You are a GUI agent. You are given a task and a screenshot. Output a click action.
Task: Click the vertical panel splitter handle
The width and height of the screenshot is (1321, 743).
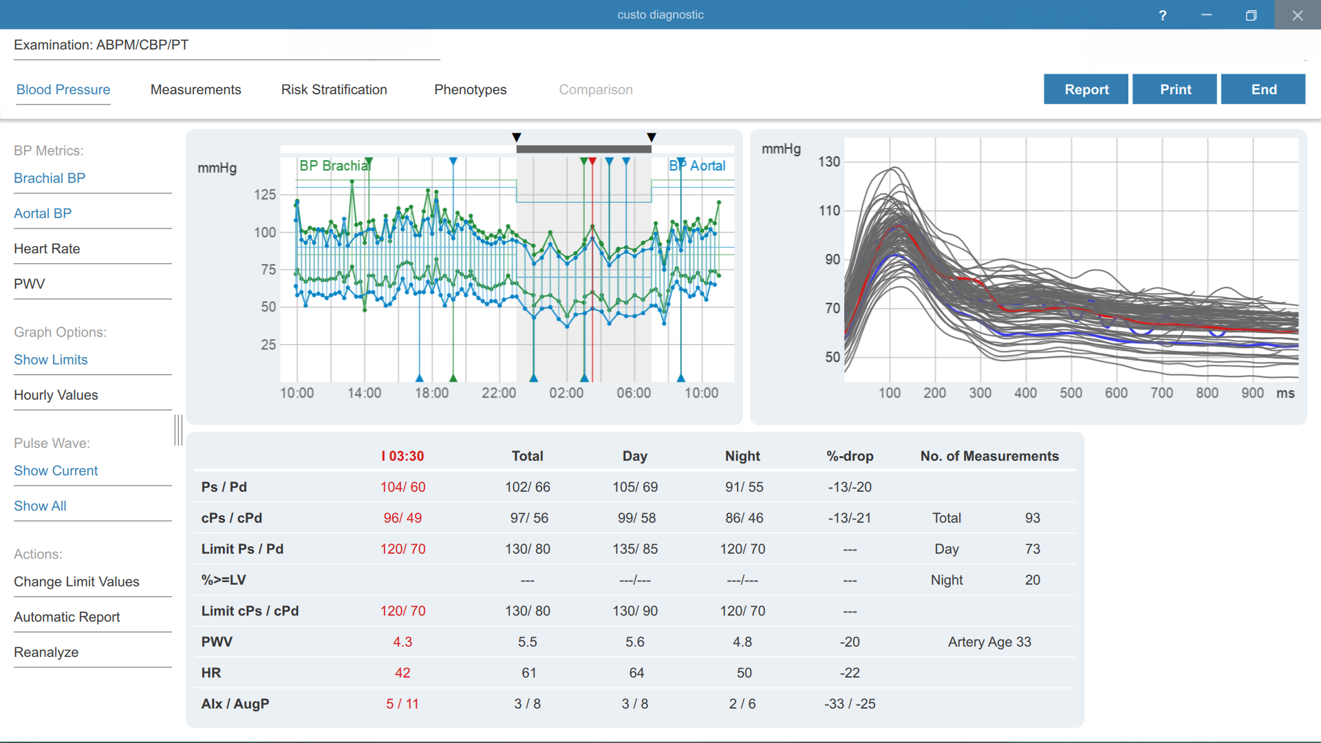click(x=178, y=430)
